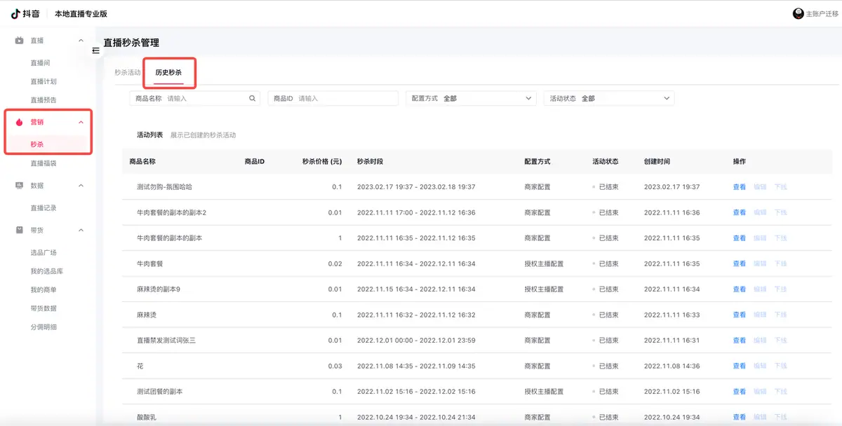Click the 活动列表 heading
This screenshot has height=426, width=842.
(x=149, y=135)
